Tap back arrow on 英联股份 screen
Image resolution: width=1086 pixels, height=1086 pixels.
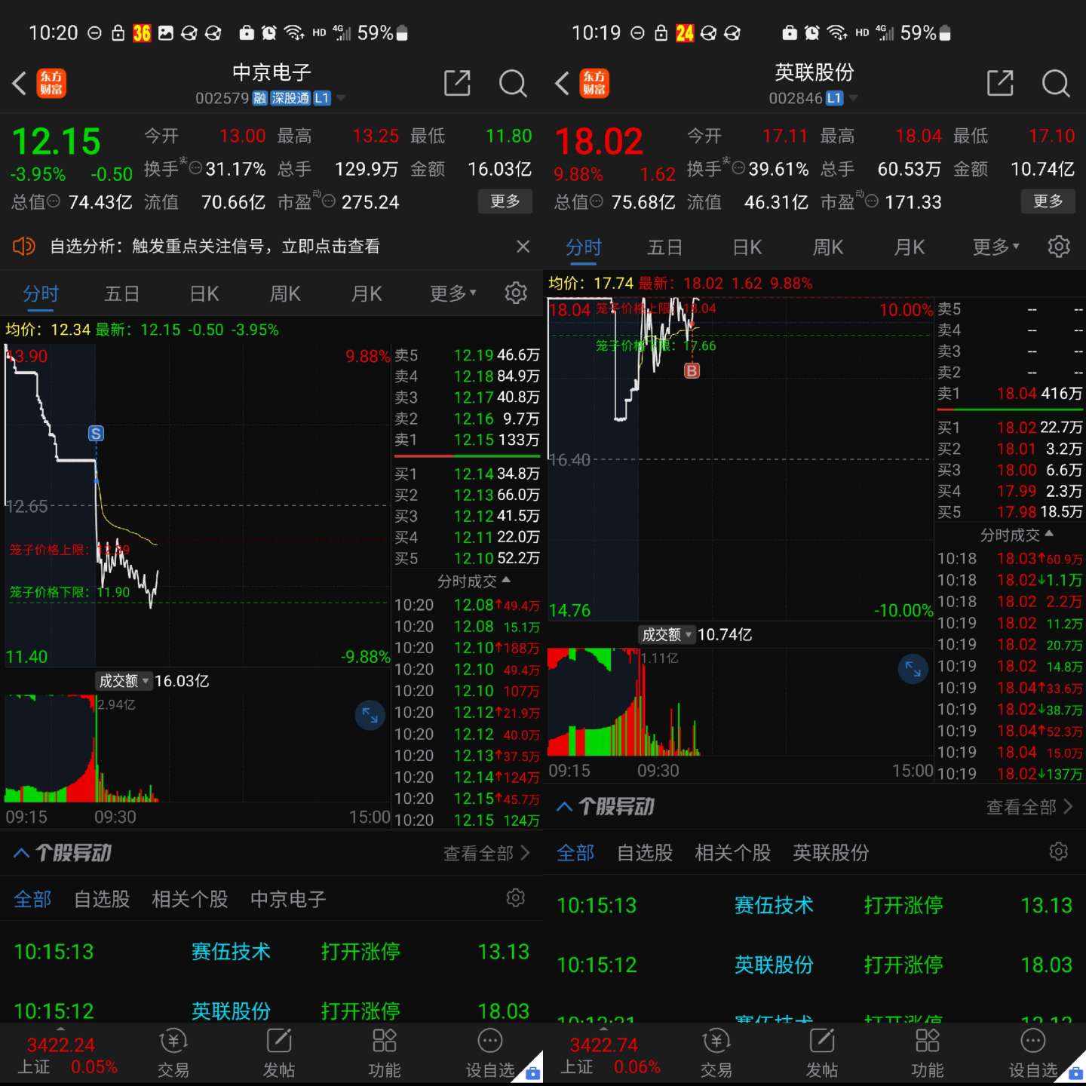(562, 83)
